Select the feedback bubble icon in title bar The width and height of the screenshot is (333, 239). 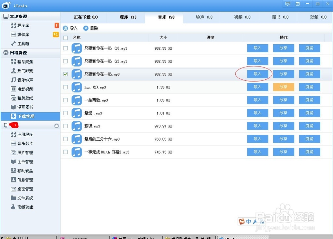[287, 4]
